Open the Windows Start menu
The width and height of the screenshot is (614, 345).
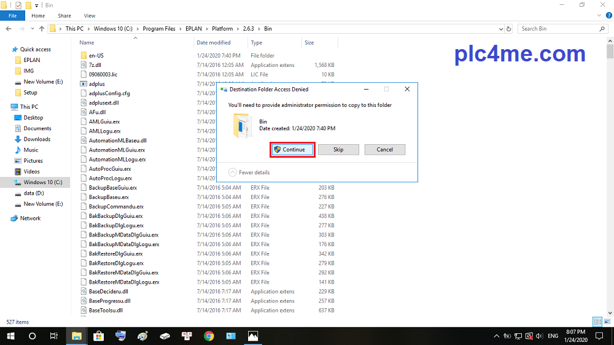10,336
